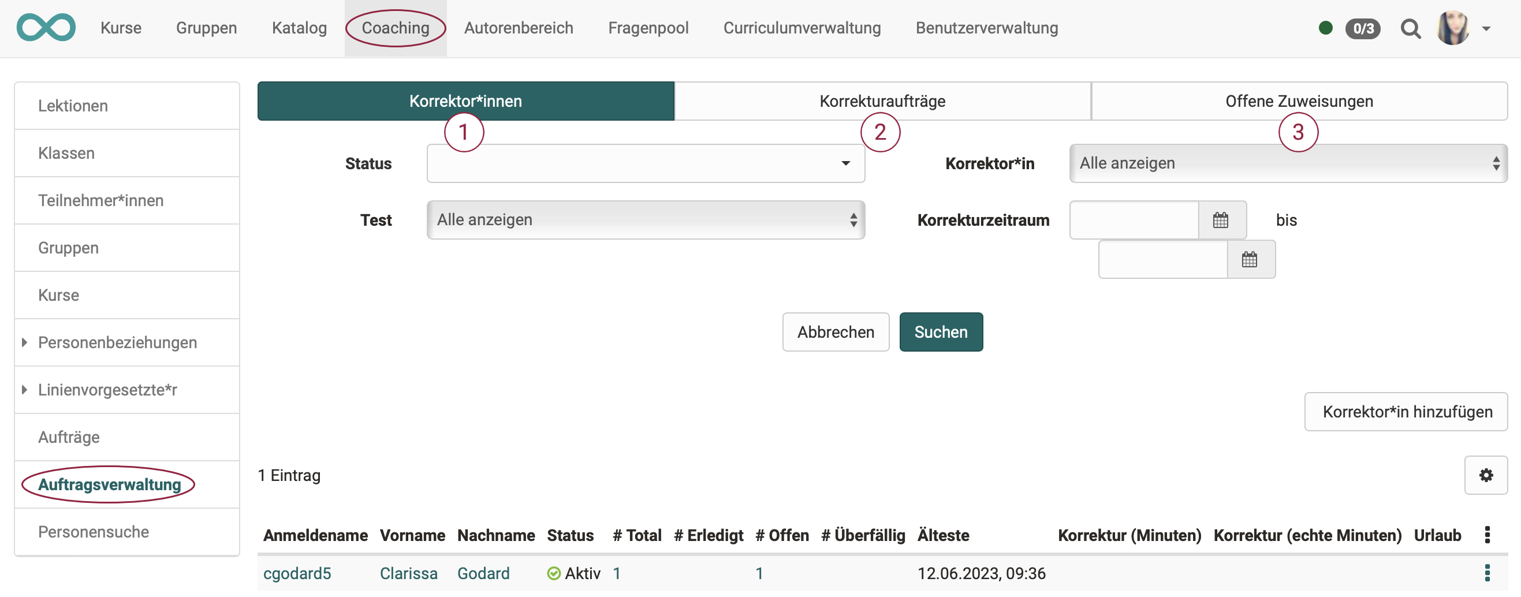Open the cgodard5 user link

click(x=297, y=573)
